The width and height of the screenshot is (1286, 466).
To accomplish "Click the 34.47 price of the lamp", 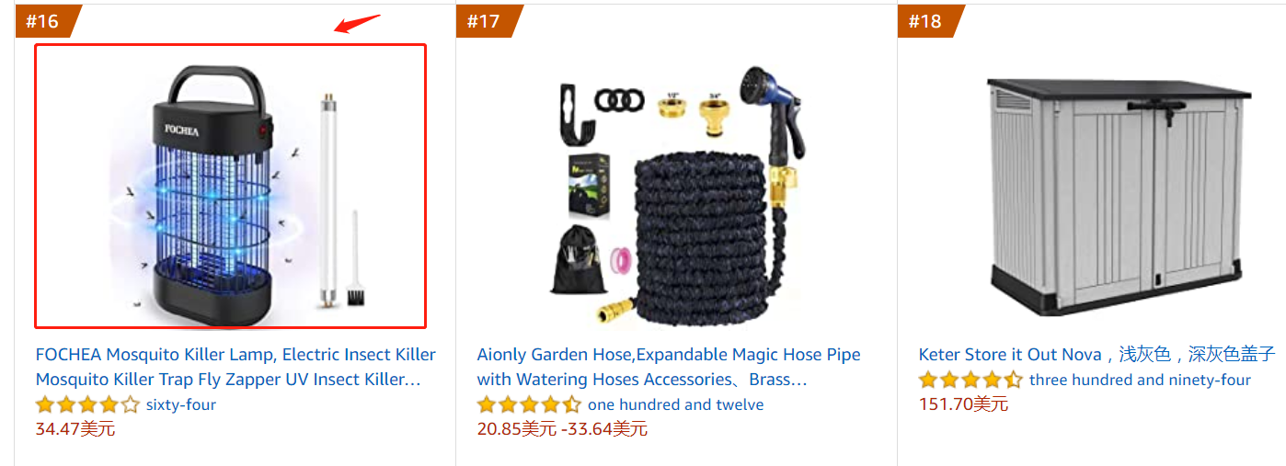I will tap(75, 428).
